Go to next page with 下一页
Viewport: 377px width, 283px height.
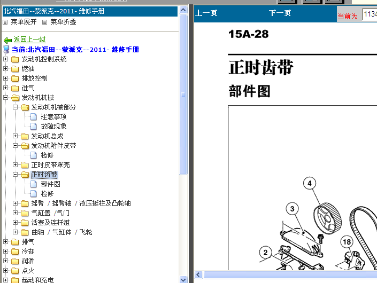(280, 13)
